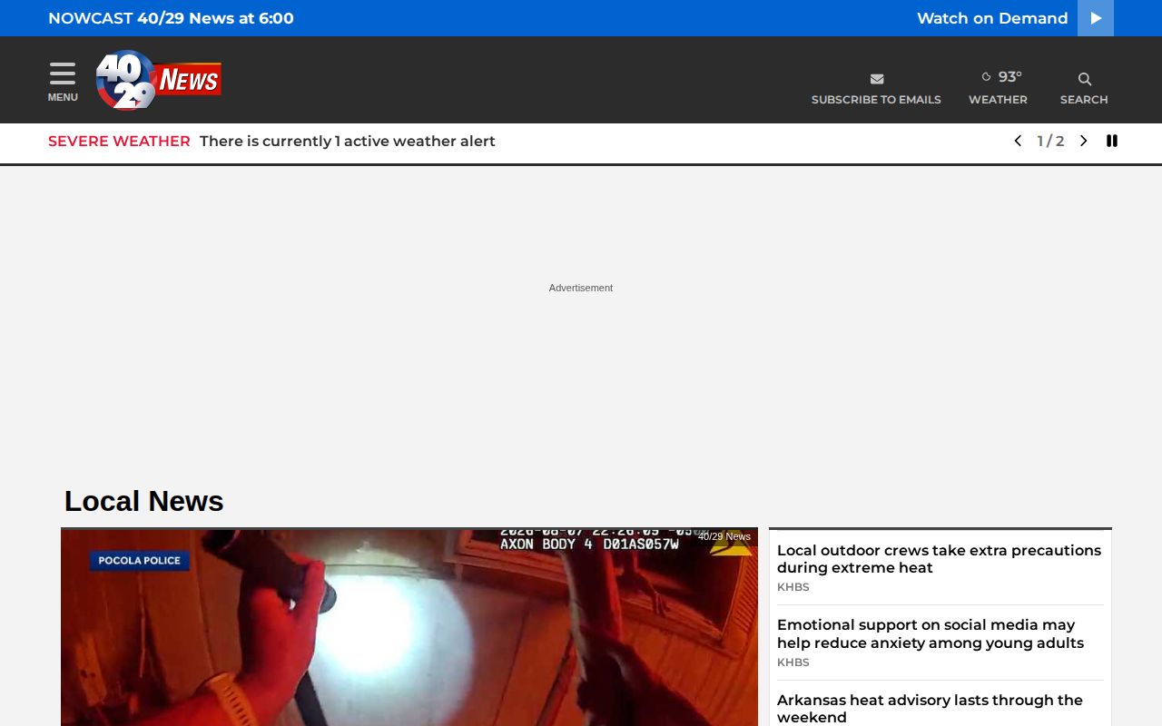Click 'There is currently 1 active weather alert'
This screenshot has width=1162, height=726.
348,142
